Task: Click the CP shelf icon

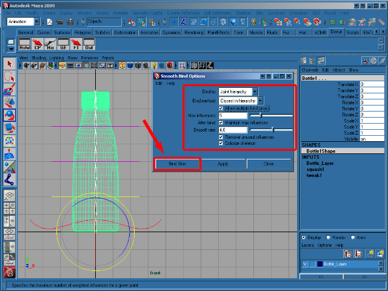Action: pyautogui.click(x=38, y=44)
